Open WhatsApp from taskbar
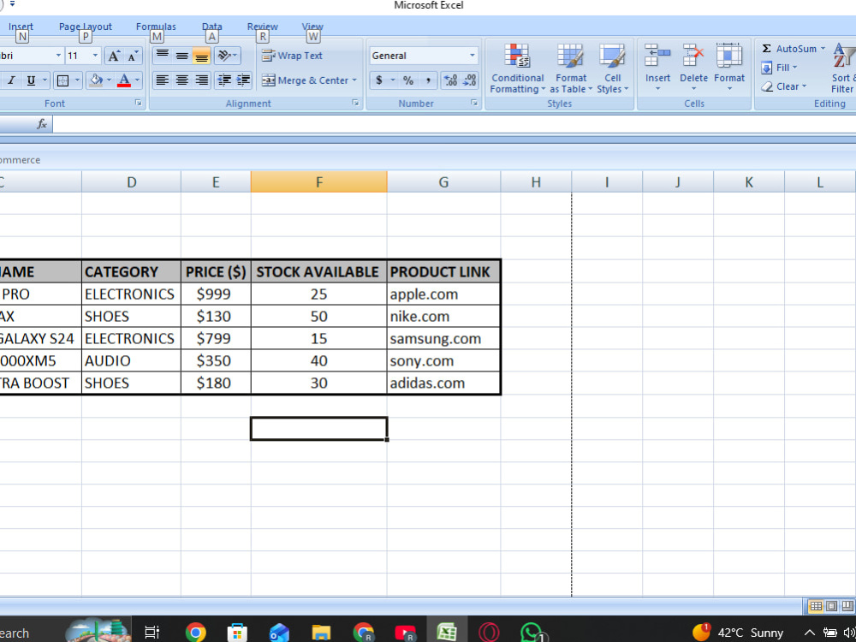856x642 pixels. (x=532, y=632)
